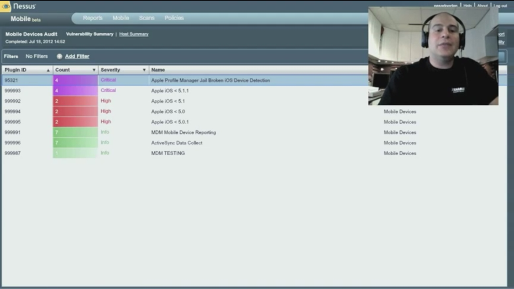Click the purple count bar for plugin 95321
This screenshot has width=514, height=289.
pyautogui.click(x=76, y=80)
